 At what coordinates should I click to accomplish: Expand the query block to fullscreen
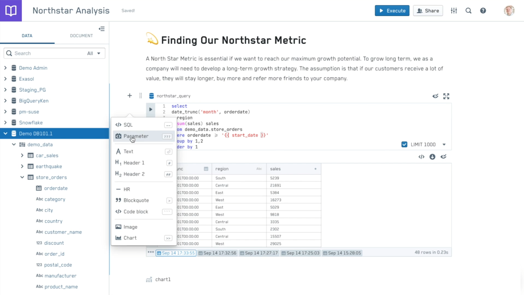click(446, 96)
